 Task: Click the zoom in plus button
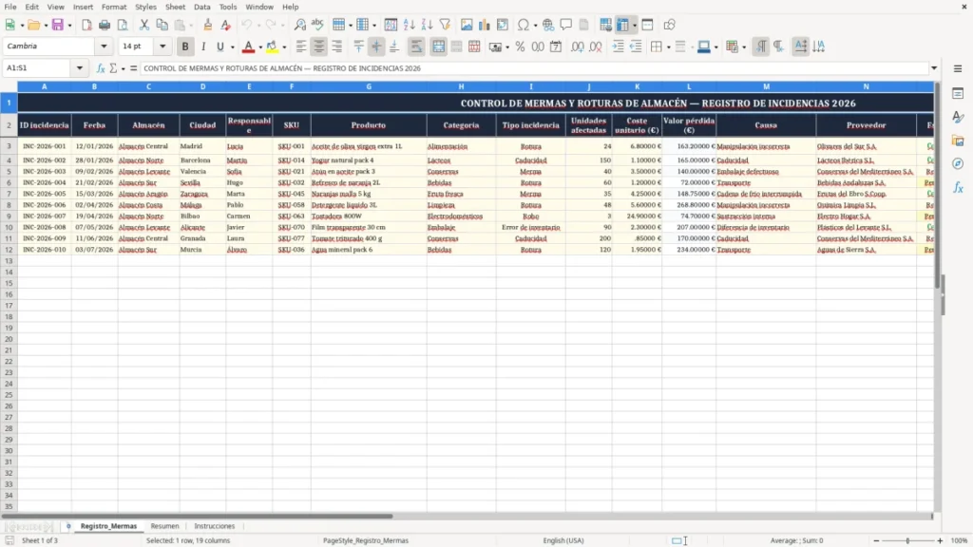coord(940,540)
